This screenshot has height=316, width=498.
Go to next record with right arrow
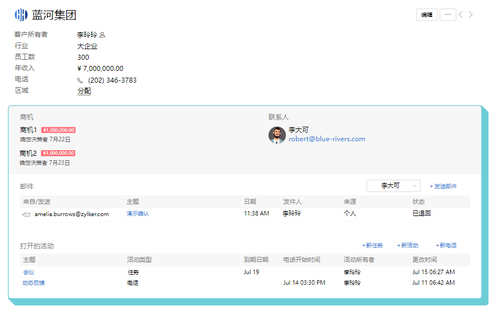click(471, 15)
